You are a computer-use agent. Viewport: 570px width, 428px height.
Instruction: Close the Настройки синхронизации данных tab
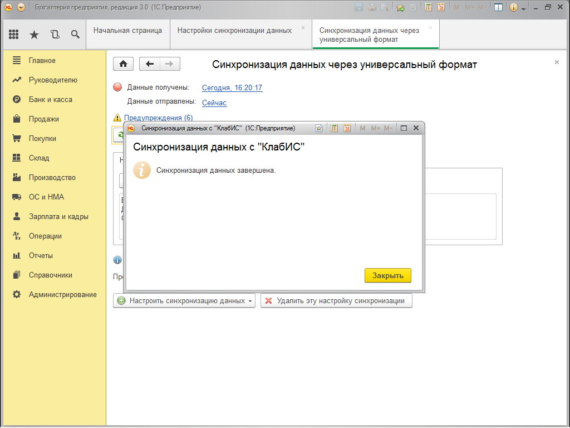click(303, 28)
